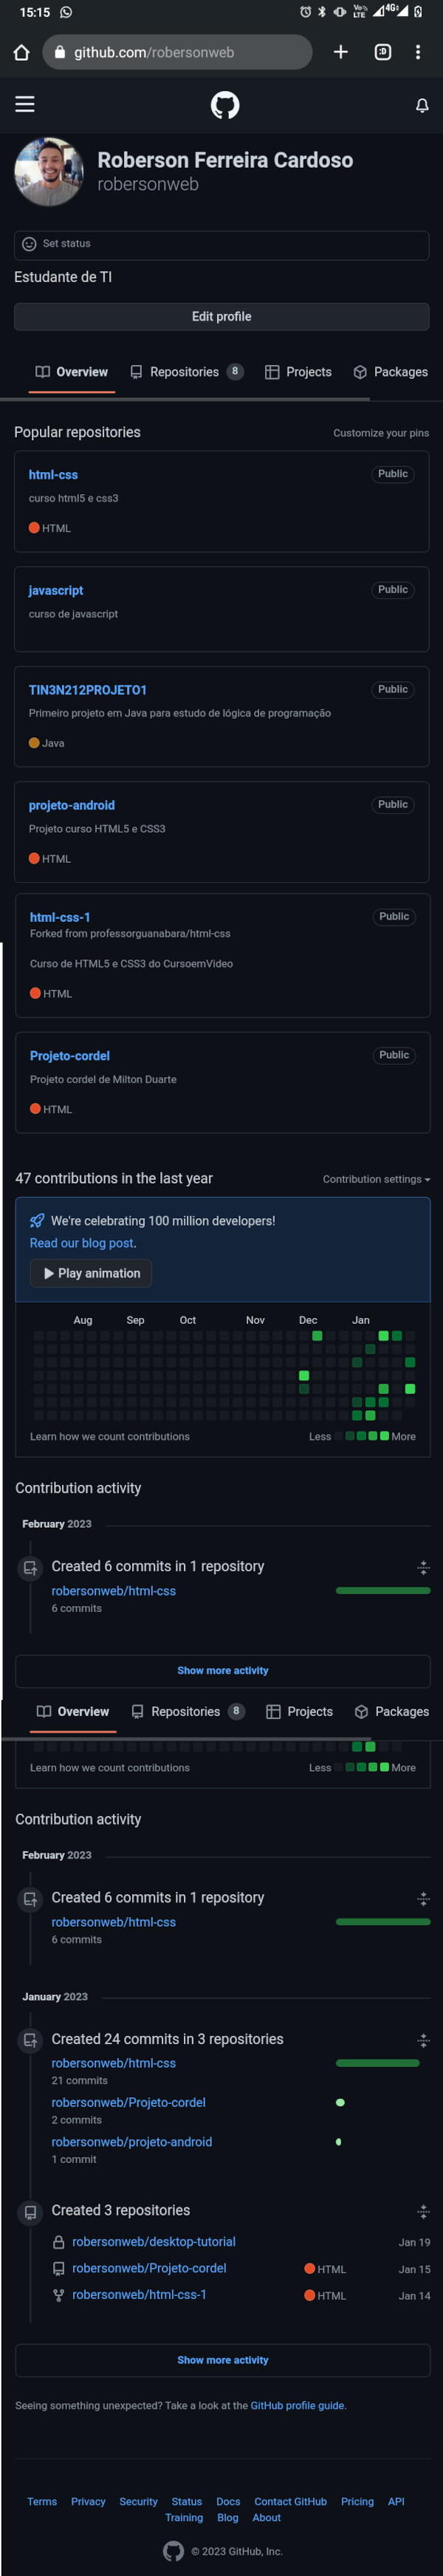Open the sticky lower Packages tab
Viewport: 443px width, 2576px height.
[391, 1712]
